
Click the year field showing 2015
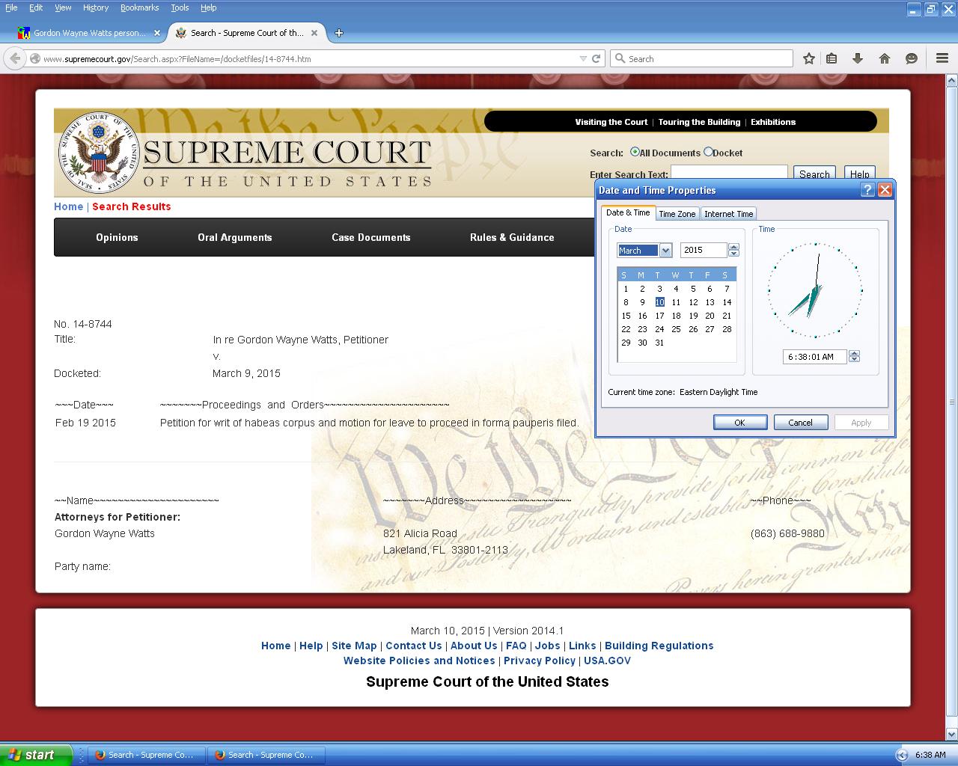[704, 251]
